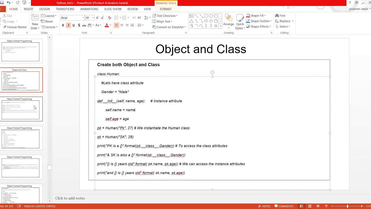This screenshot has width=371, height=209.
Task: Switch to Slide Sorter view
Action: (310, 206)
